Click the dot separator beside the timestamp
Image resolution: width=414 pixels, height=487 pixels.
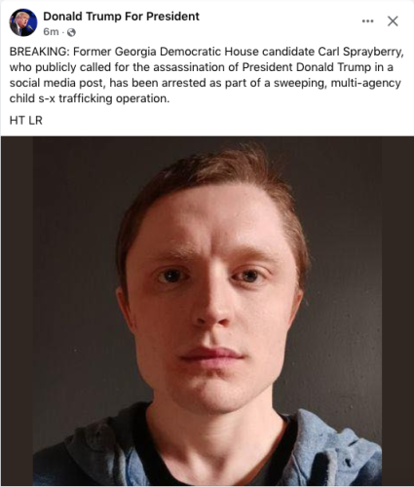point(63,32)
